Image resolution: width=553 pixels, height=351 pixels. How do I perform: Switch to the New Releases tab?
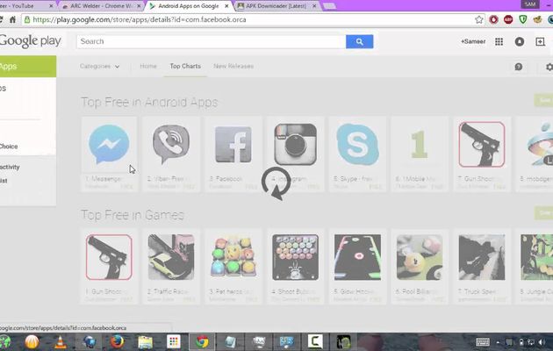pos(233,67)
